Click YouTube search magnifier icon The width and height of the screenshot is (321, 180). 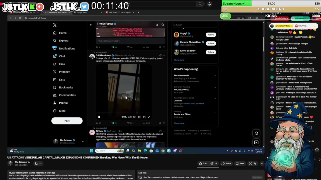click(x=200, y=4)
